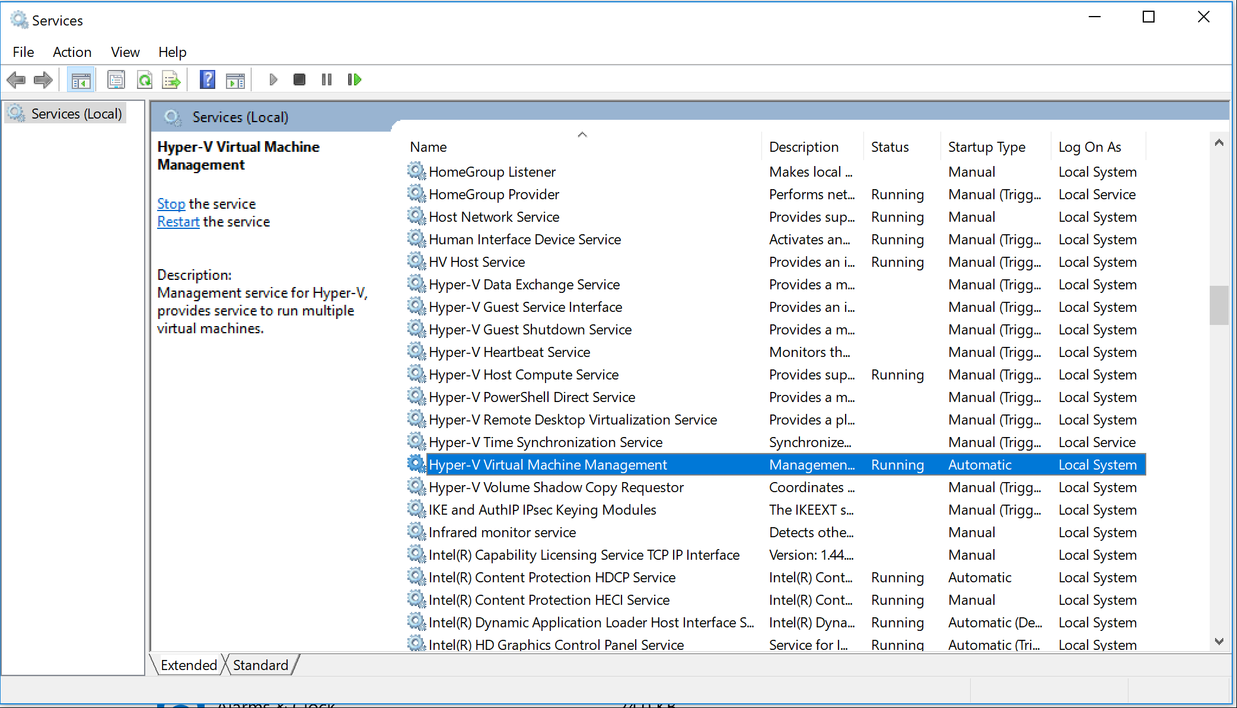
Task: Open the Action menu
Action: tap(71, 52)
